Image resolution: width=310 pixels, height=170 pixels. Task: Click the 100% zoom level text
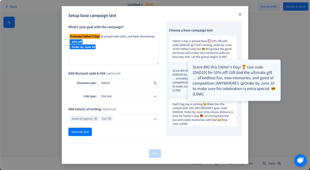coord(272,164)
